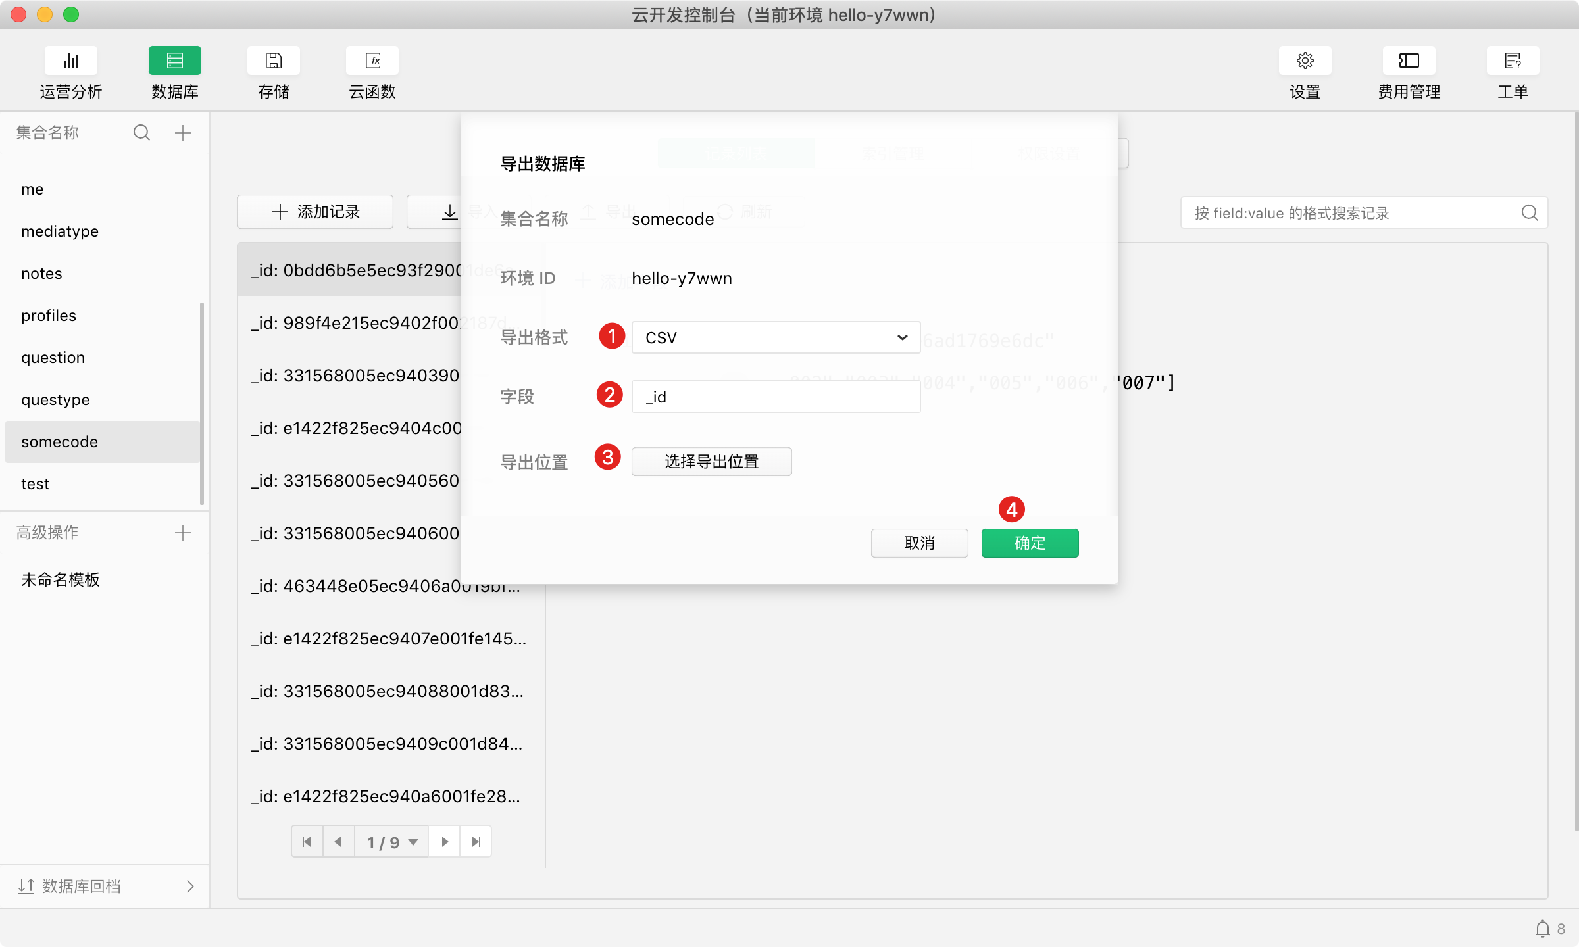Click the collection name search magnifier icon

[141, 133]
